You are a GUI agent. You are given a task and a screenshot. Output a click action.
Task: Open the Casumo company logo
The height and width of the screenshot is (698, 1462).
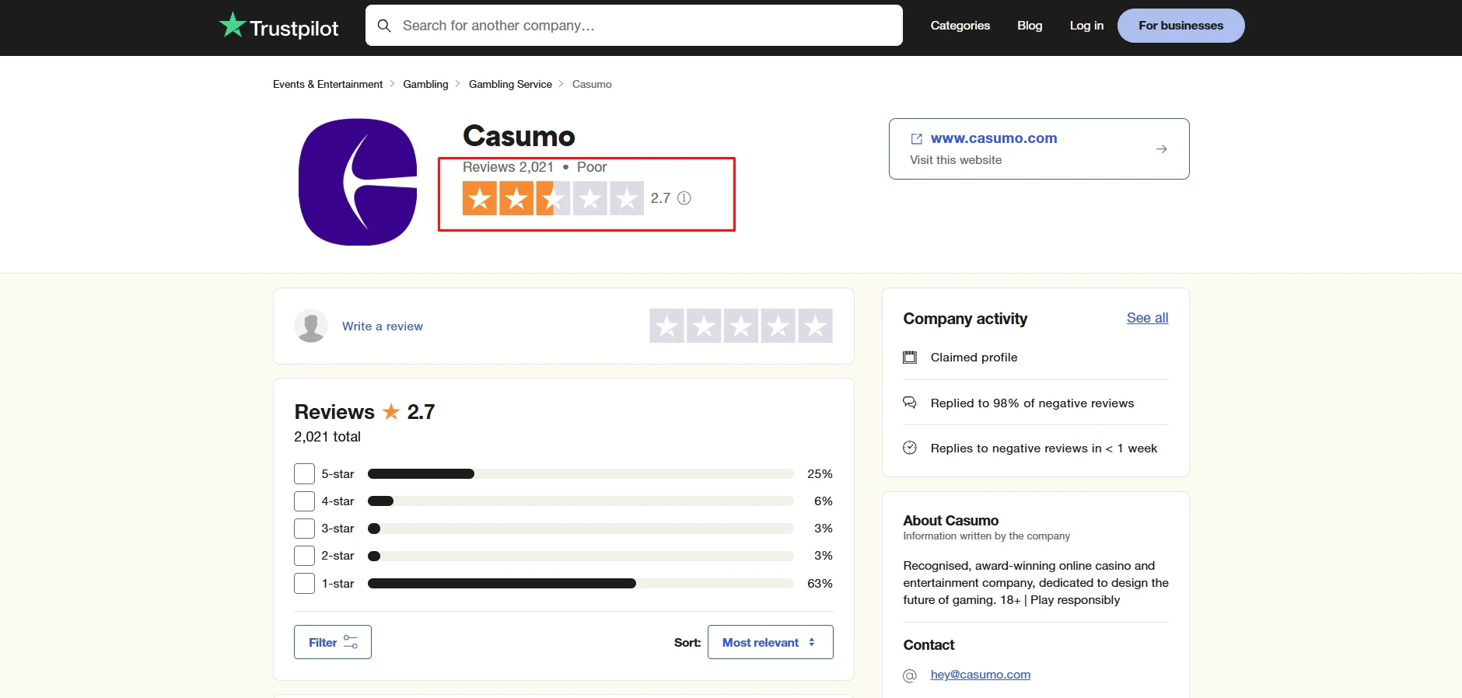(x=358, y=182)
